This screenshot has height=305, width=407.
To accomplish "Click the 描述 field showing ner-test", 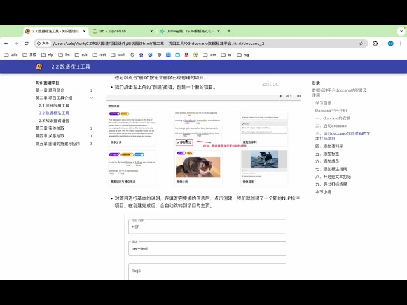I will coord(207,248).
